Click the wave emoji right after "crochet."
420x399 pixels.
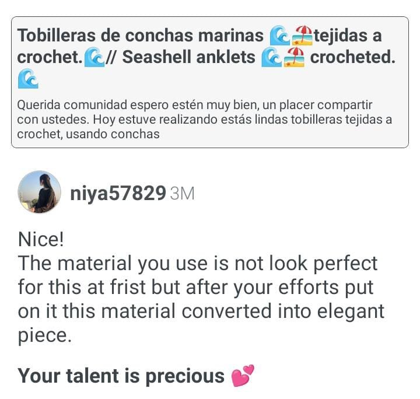tap(94, 57)
